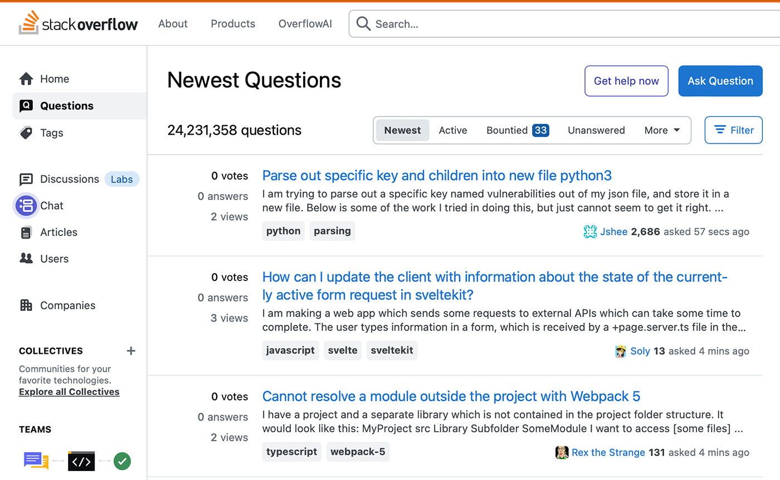Select the python tag
The height and width of the screenshot is (480, 780).
click(x=283, y=230)
